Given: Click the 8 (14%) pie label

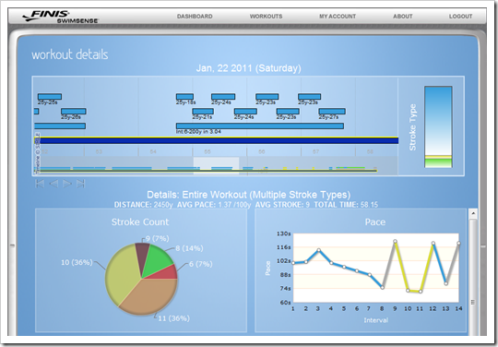Looking at the screenshot, I should click(x=189, y=248).
